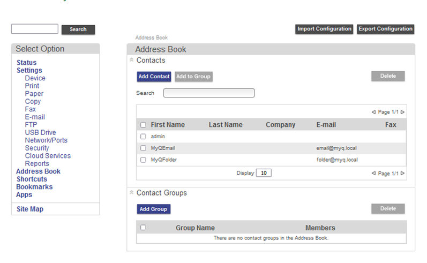Collapse the Contact Groups section

[132, 192]
